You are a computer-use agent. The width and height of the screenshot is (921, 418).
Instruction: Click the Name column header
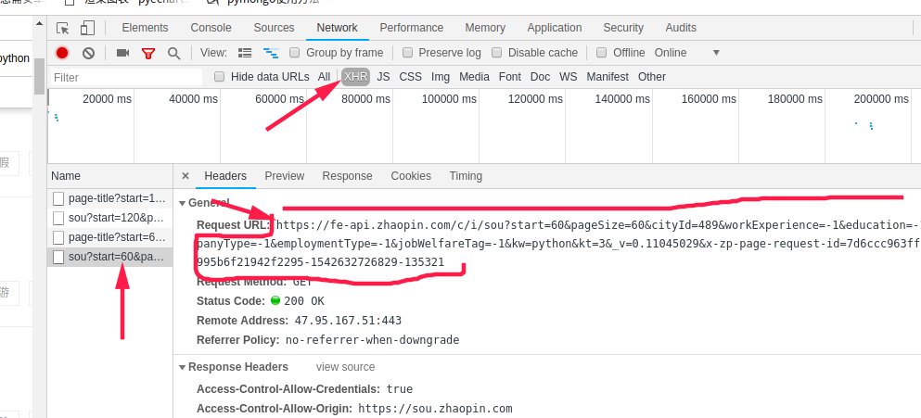110,175
